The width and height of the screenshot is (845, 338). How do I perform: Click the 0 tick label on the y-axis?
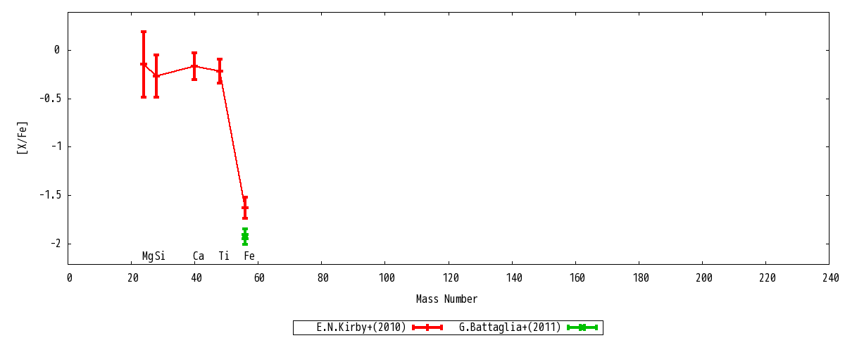coord(57,50)
